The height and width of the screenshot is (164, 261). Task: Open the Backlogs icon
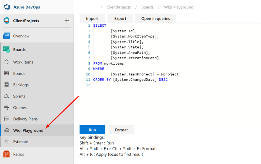7,85
